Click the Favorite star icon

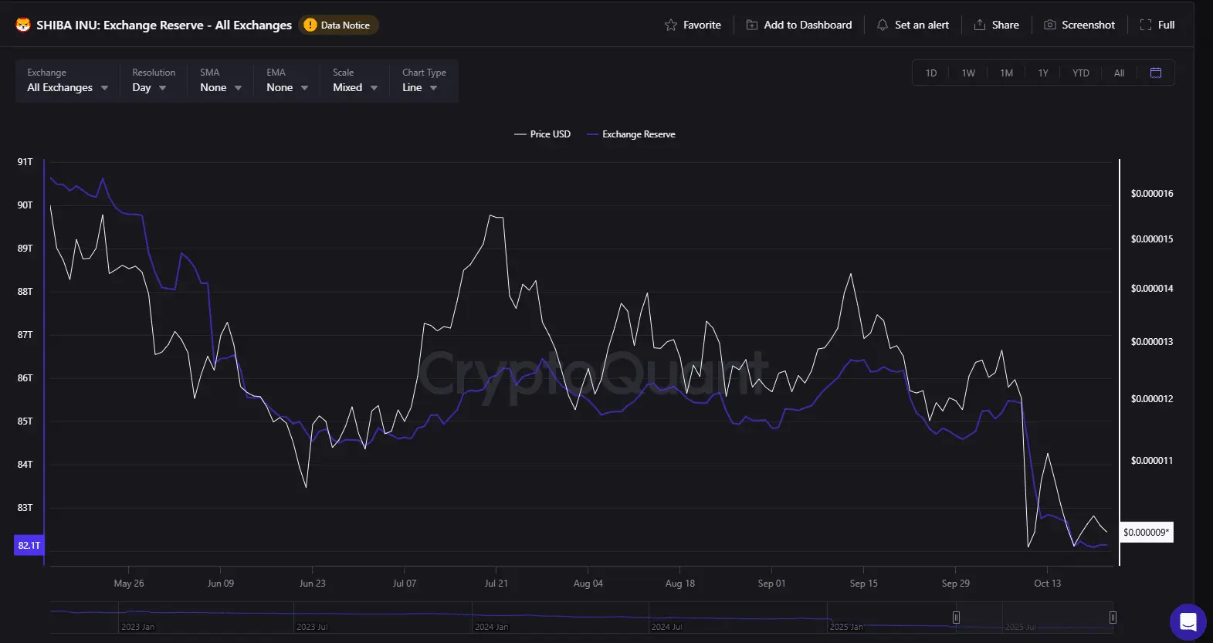tap(670, 25)
